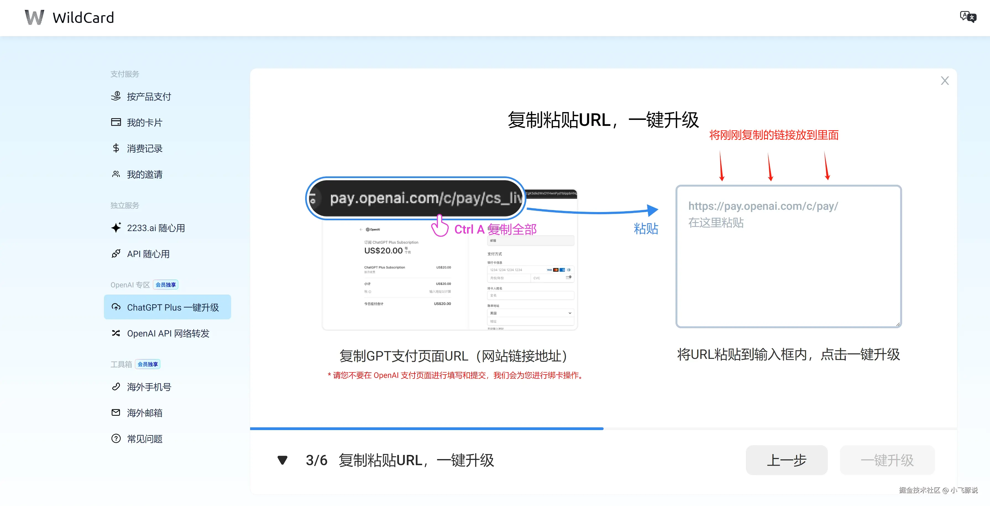Click the OpenAI API 网络转发 shuffle icon
990x506 pixels.
coord(116,333)
